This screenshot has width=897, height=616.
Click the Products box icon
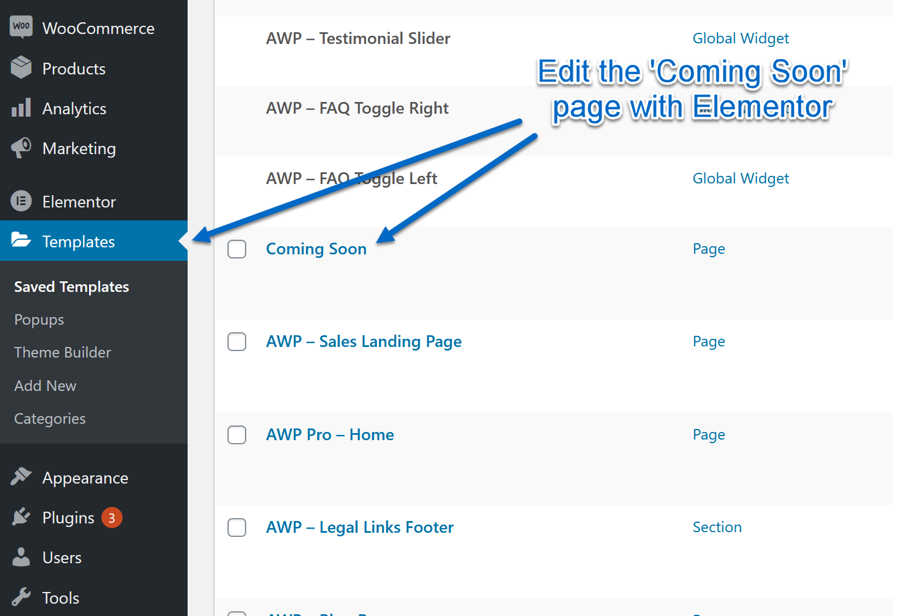click(x=21, y=67)
